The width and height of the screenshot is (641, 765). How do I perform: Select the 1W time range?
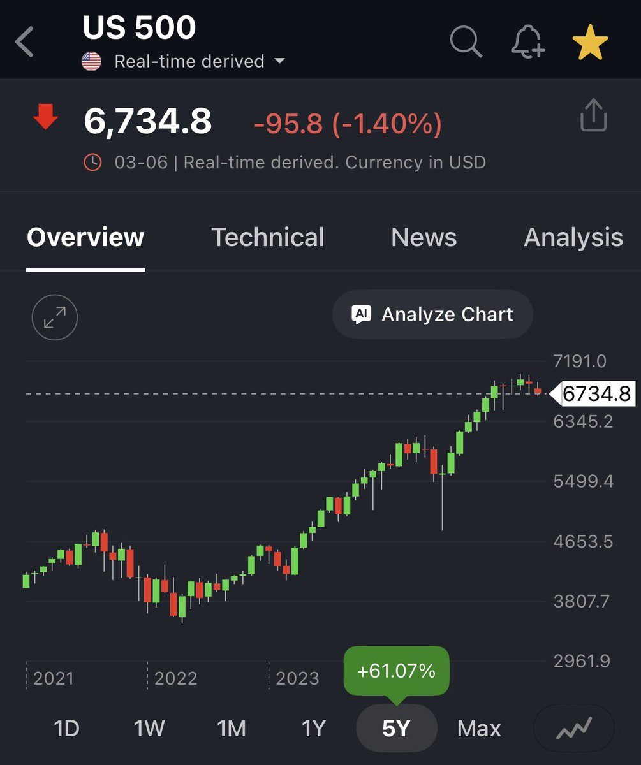coord(149,728)
